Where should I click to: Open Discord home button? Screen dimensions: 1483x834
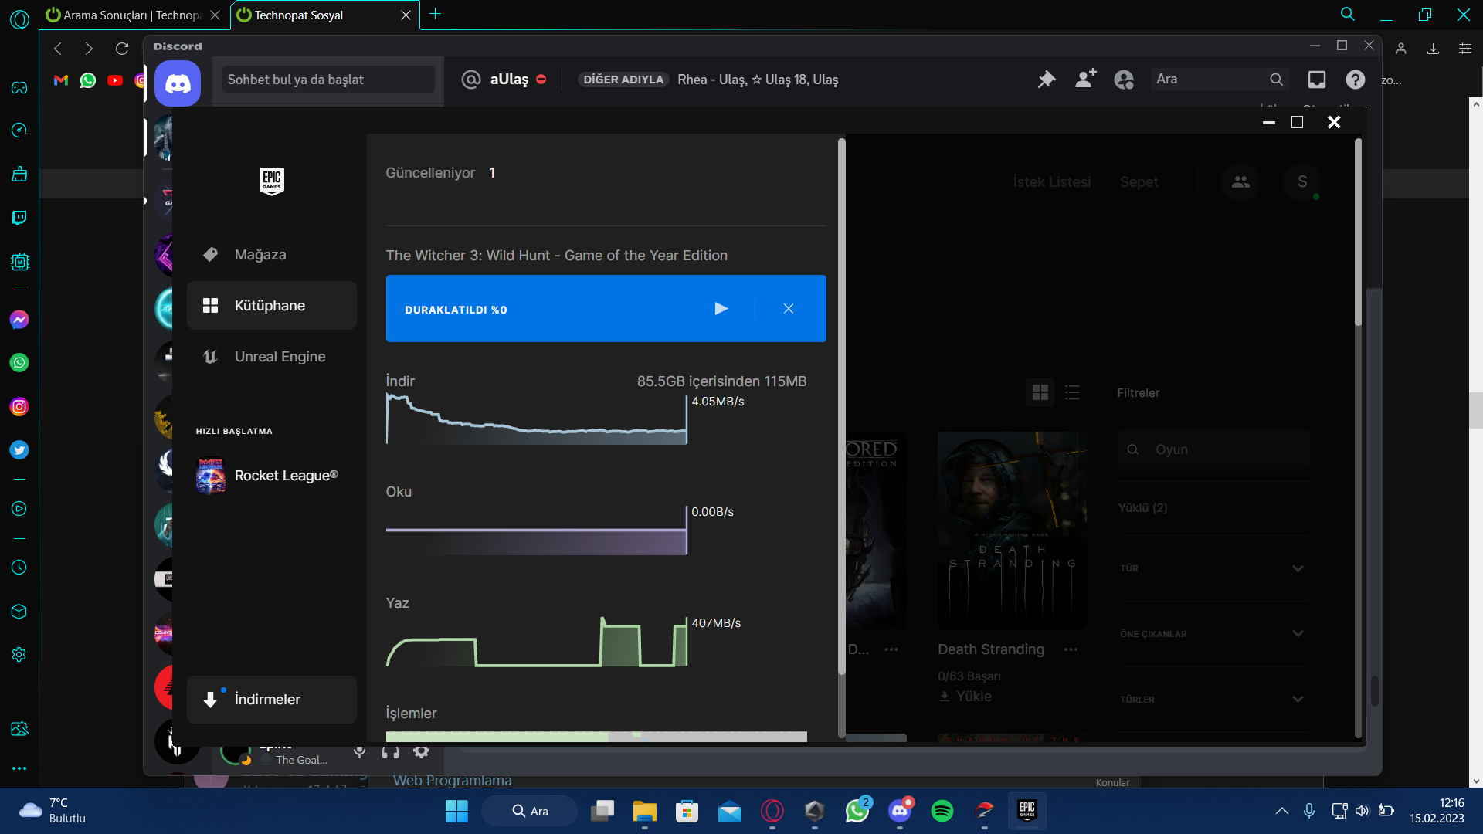click(x=178, y=83)
